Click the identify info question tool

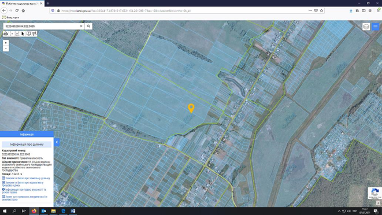click(x=28, y=34)
